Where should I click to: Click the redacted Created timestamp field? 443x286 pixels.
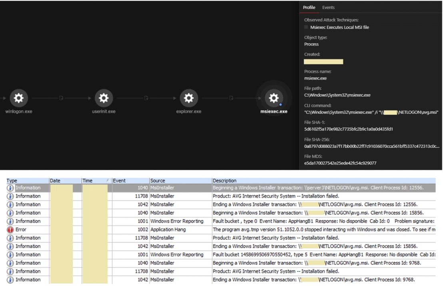[323, 62]
